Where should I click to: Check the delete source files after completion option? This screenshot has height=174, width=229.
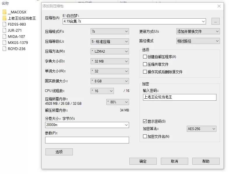click(145, 72)
